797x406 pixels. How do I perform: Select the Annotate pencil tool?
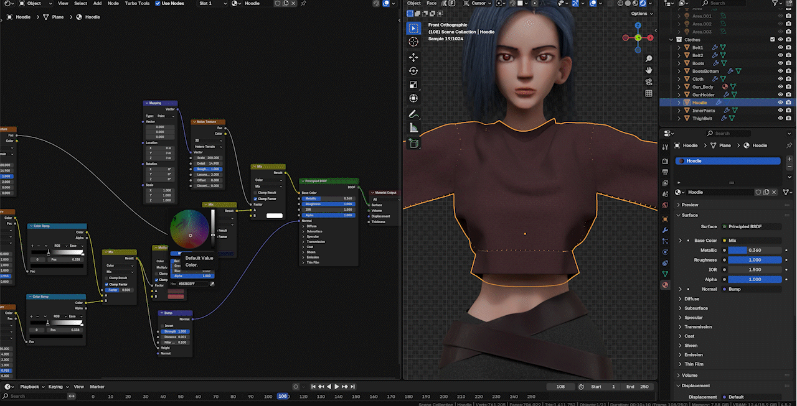coord(413,114)
